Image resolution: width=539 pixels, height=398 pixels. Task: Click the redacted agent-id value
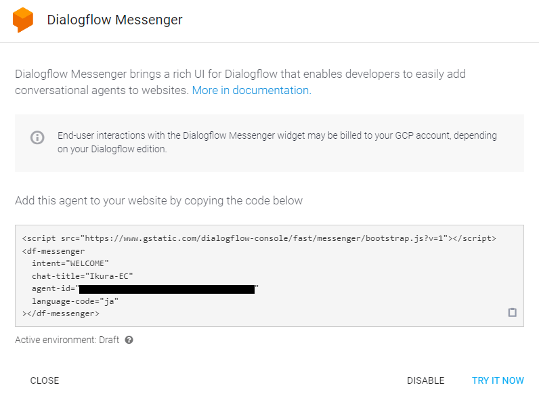click(x=167, y=289)
